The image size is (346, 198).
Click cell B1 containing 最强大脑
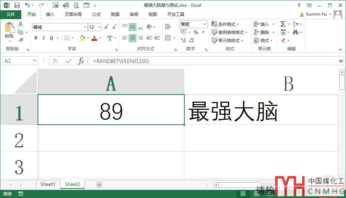[x=261, y=110]
